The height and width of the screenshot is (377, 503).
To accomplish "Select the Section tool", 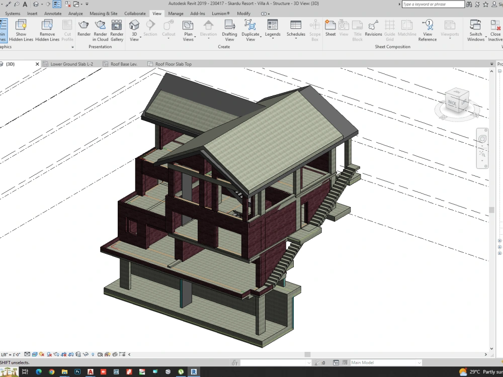I will 151,28.
